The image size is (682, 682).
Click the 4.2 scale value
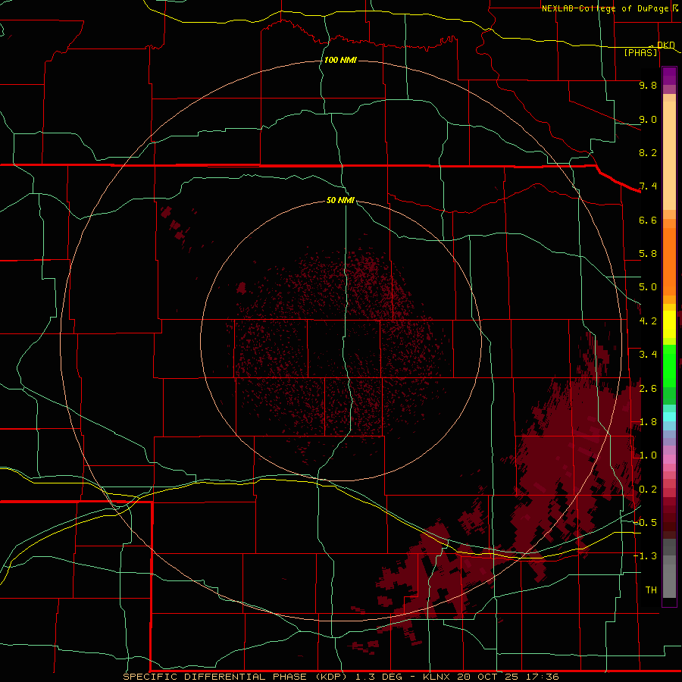[648, 321]
